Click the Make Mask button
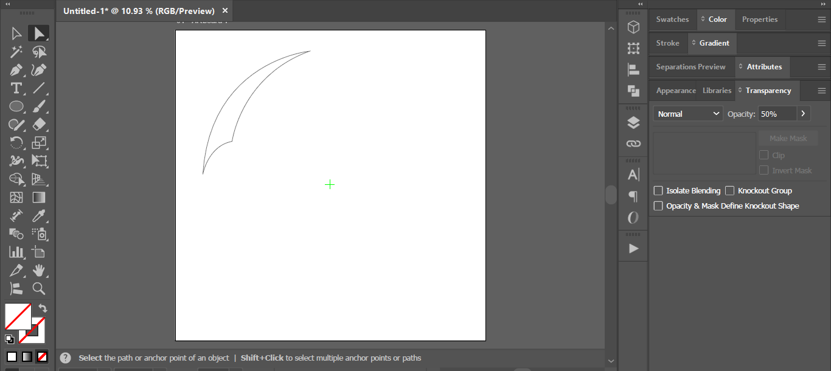The height and width of the screenshot is (371, 831). [x=788, y=139]
